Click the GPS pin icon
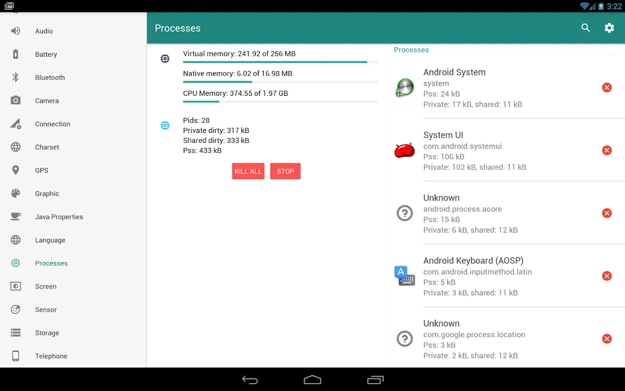625x391 pixels. click(x=16, y=170)
